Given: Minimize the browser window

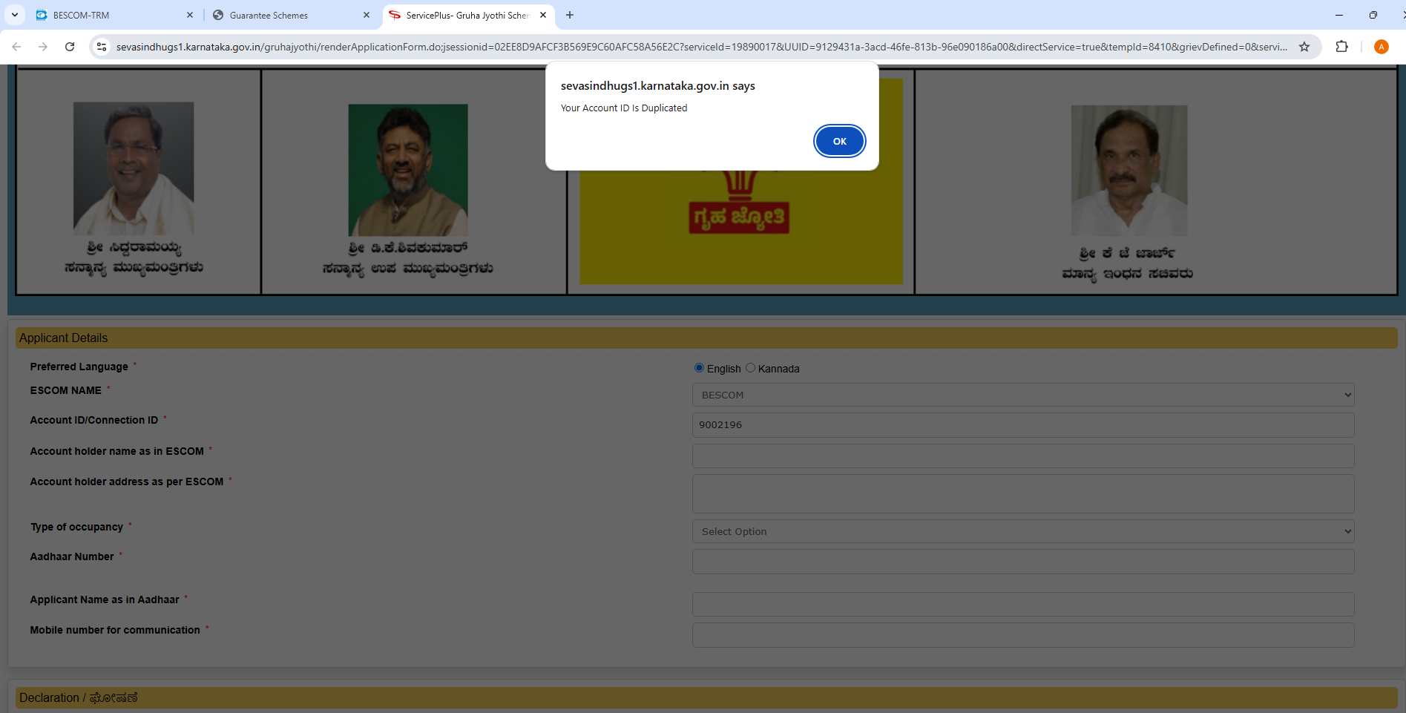Looking at the screenshot, I should pos(1339,15).
